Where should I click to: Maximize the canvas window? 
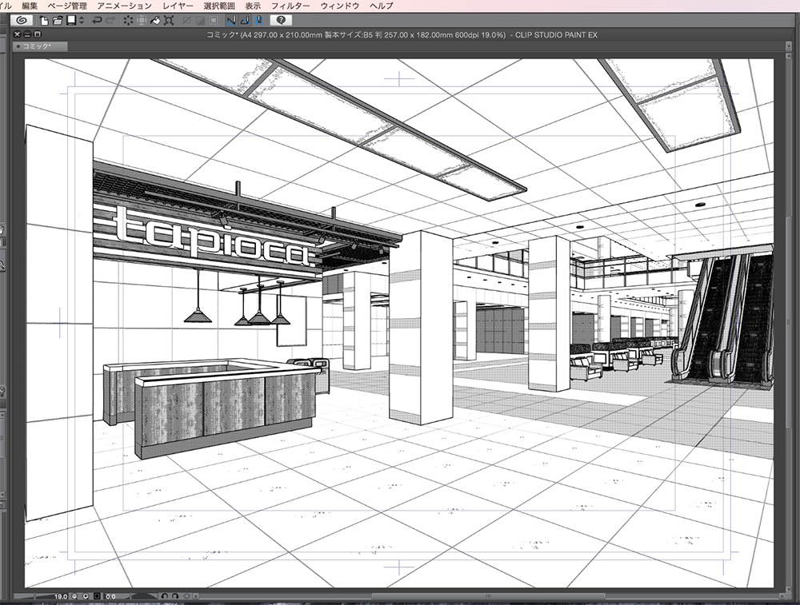point(38,34)
